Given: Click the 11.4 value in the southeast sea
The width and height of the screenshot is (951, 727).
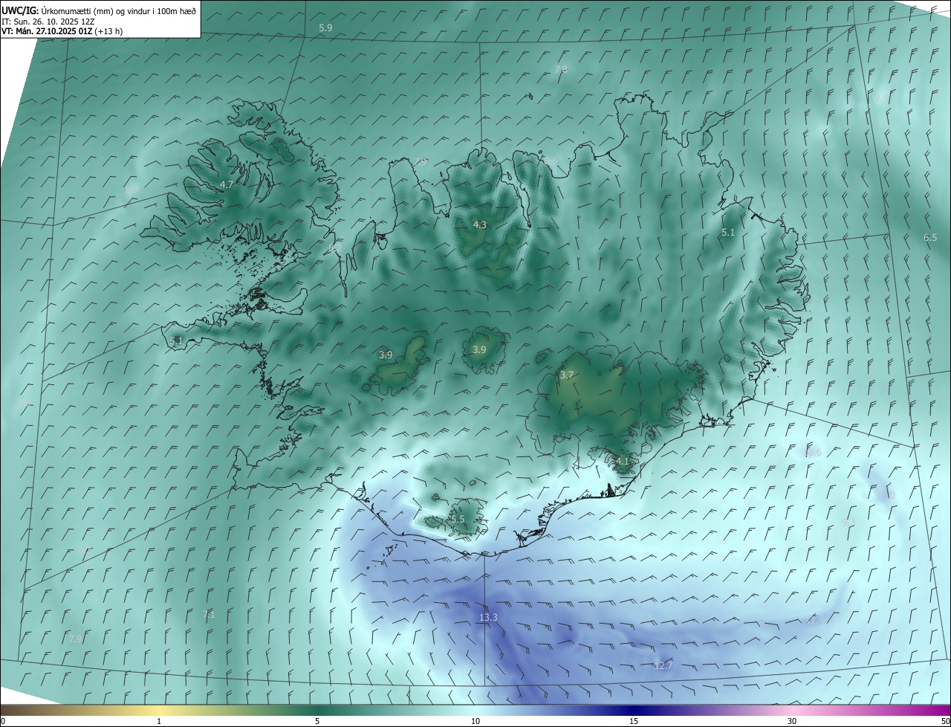Looking at the screenshot, I should coord(815,620).
